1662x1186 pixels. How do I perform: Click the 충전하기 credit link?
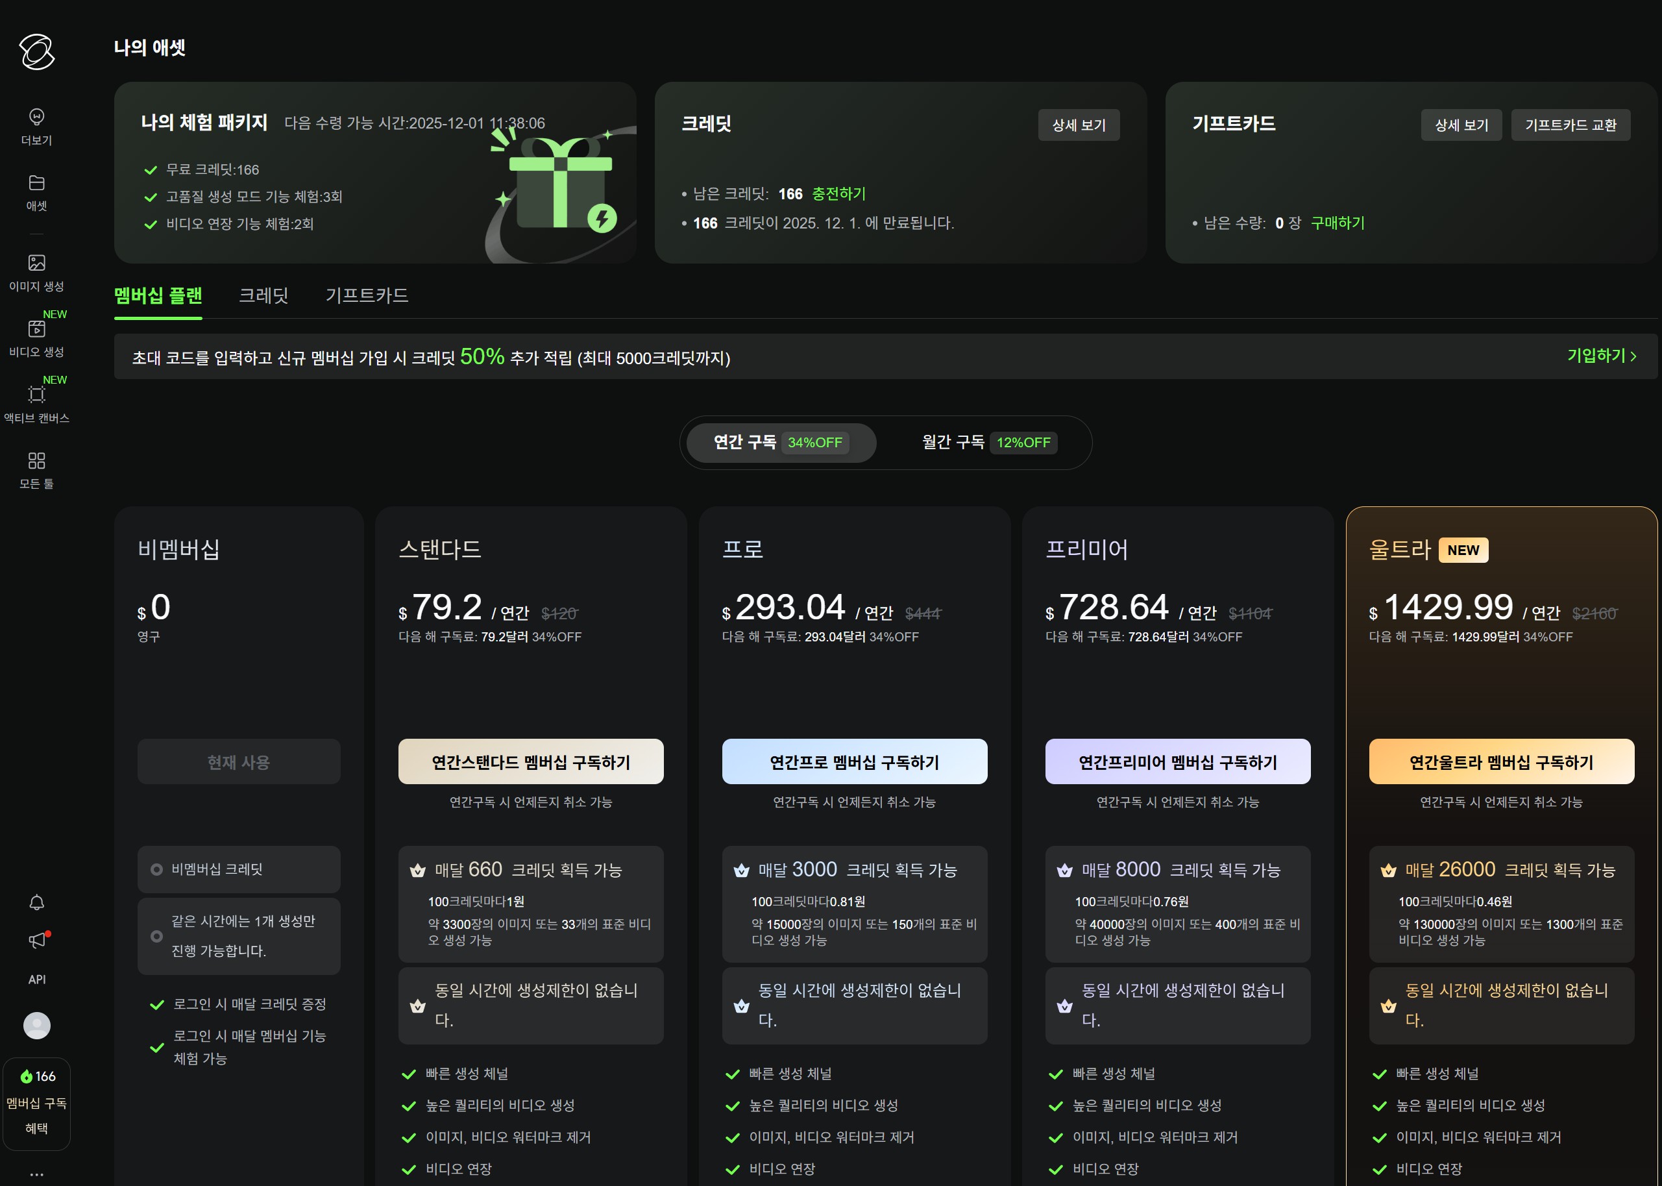pyautogui.click(x=838, y=193)
